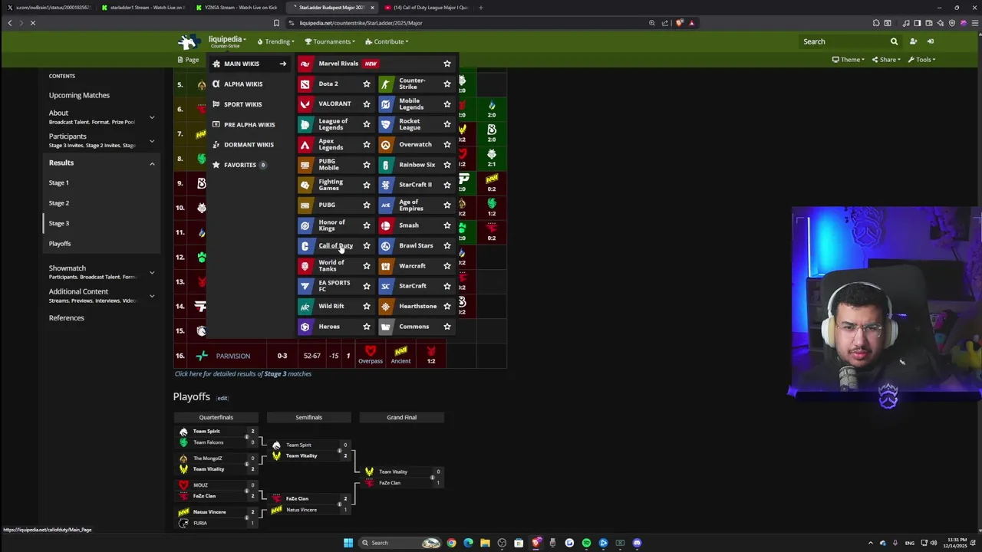Click the Wild Rift wiki icon
Image resolution: width=982 pixels, height=552 pixels.
tap(305, 306)
